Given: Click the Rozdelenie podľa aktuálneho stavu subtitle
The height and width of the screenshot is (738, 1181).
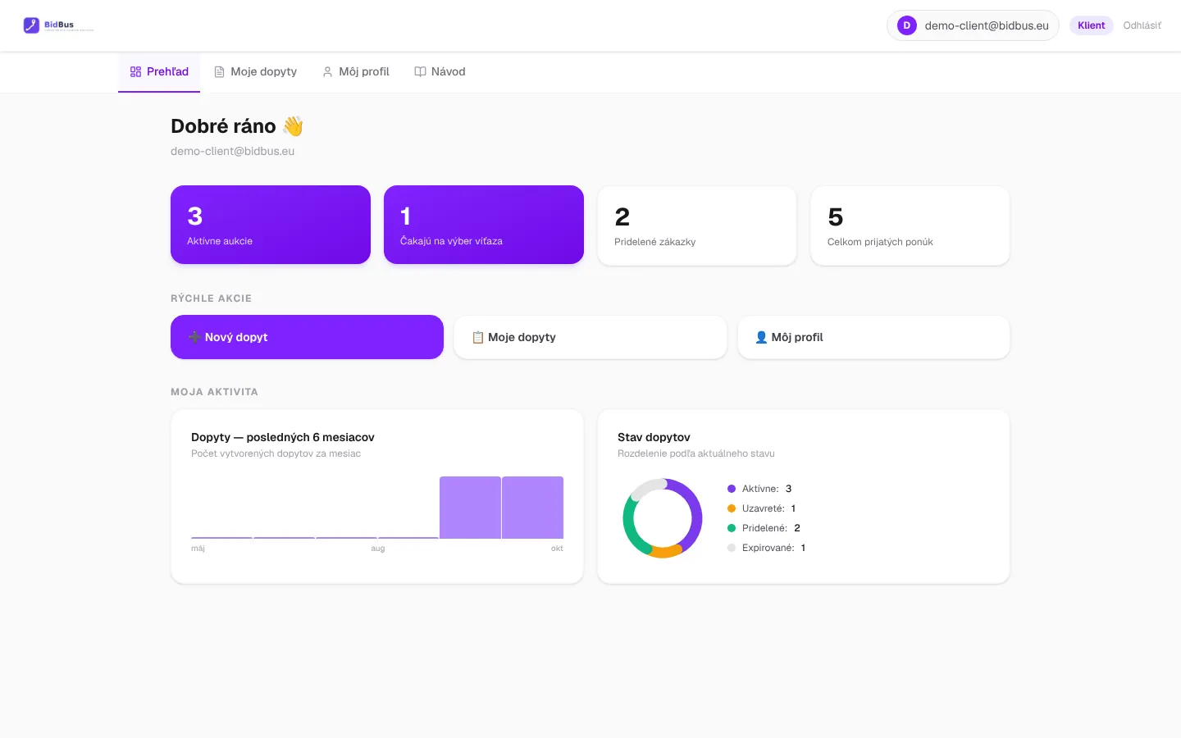Looking at the screenshot, I should click(x=696, y=453).
